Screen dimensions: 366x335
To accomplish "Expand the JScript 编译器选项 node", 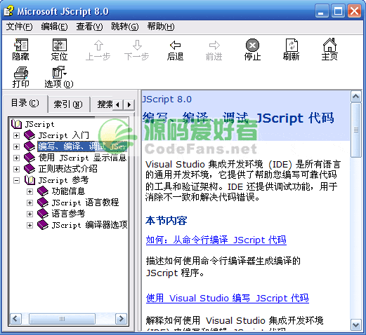I will (30, 225).
